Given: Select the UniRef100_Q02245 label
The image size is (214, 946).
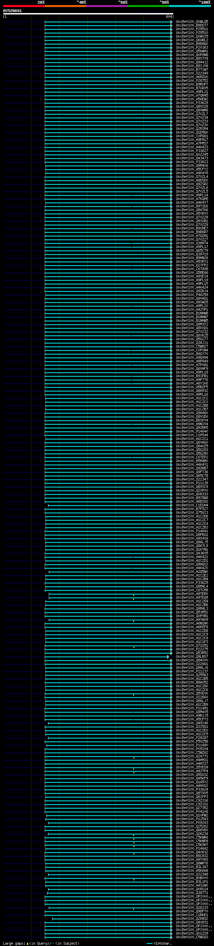Looking at the screenshot, I should [192, 155].
